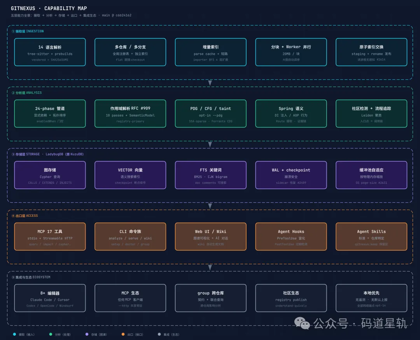The height and width of the screenshot is (340, 420).
Task: Select the 14 语言解析 card
Action: pos(50,52)
